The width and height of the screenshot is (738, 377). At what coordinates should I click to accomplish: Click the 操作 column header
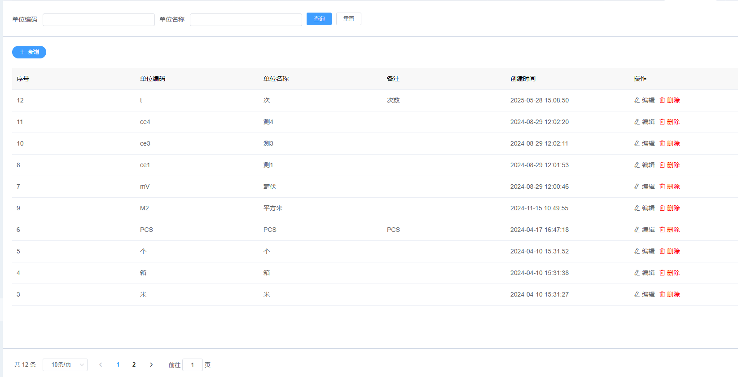tap(640, 79)
